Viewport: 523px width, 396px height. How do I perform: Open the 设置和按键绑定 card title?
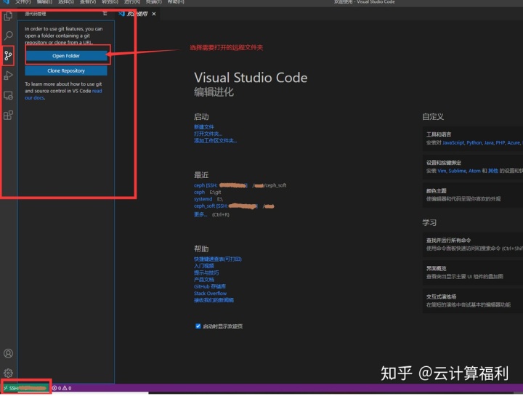click(444, 163)
